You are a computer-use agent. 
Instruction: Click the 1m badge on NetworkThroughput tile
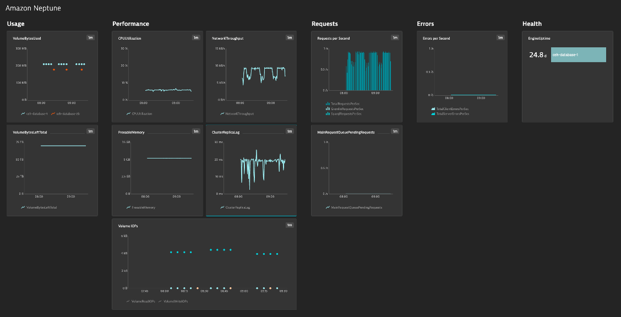(x=290, y=37)
